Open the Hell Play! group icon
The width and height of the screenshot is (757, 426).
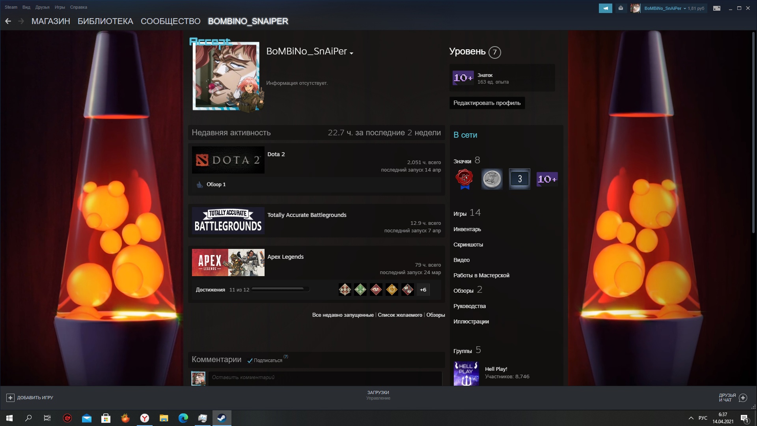[466, 374]
